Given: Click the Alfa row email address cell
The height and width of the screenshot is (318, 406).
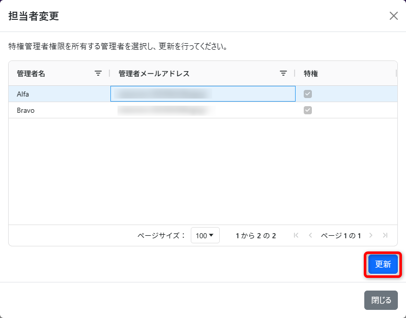Looking at the screenshot, I should click(x=202, y=94).
